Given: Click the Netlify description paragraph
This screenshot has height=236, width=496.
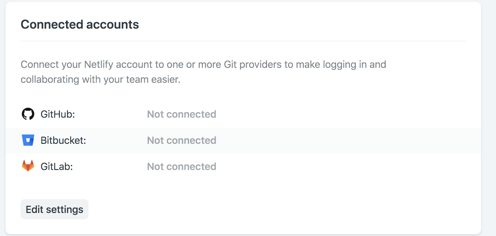Looking at the screenshot, I should coord(203,72).
